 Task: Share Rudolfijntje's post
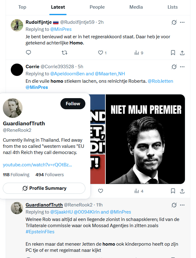click(x=182, y=53)
